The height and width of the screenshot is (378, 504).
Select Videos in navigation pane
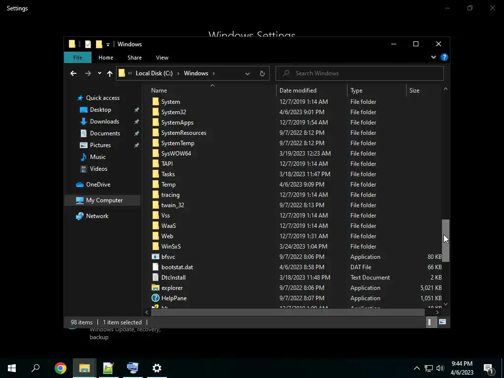tap(98, 169)
